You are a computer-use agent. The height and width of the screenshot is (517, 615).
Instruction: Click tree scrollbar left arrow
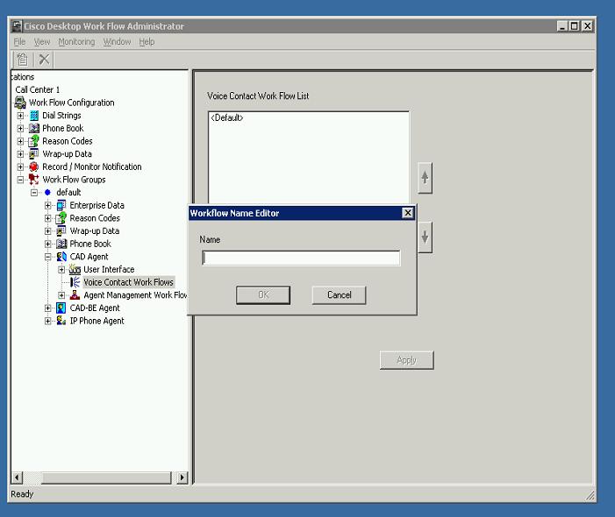[17, 478]
